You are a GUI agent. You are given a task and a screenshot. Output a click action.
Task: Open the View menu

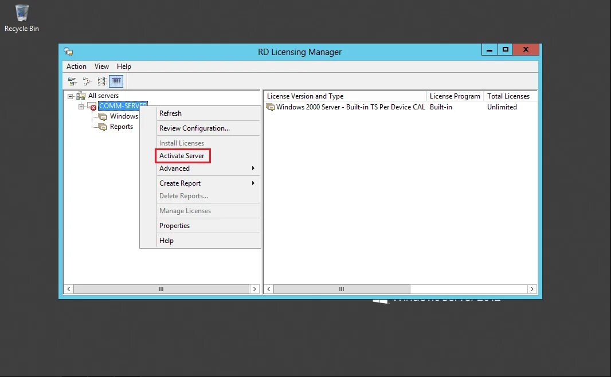(101, 66)
